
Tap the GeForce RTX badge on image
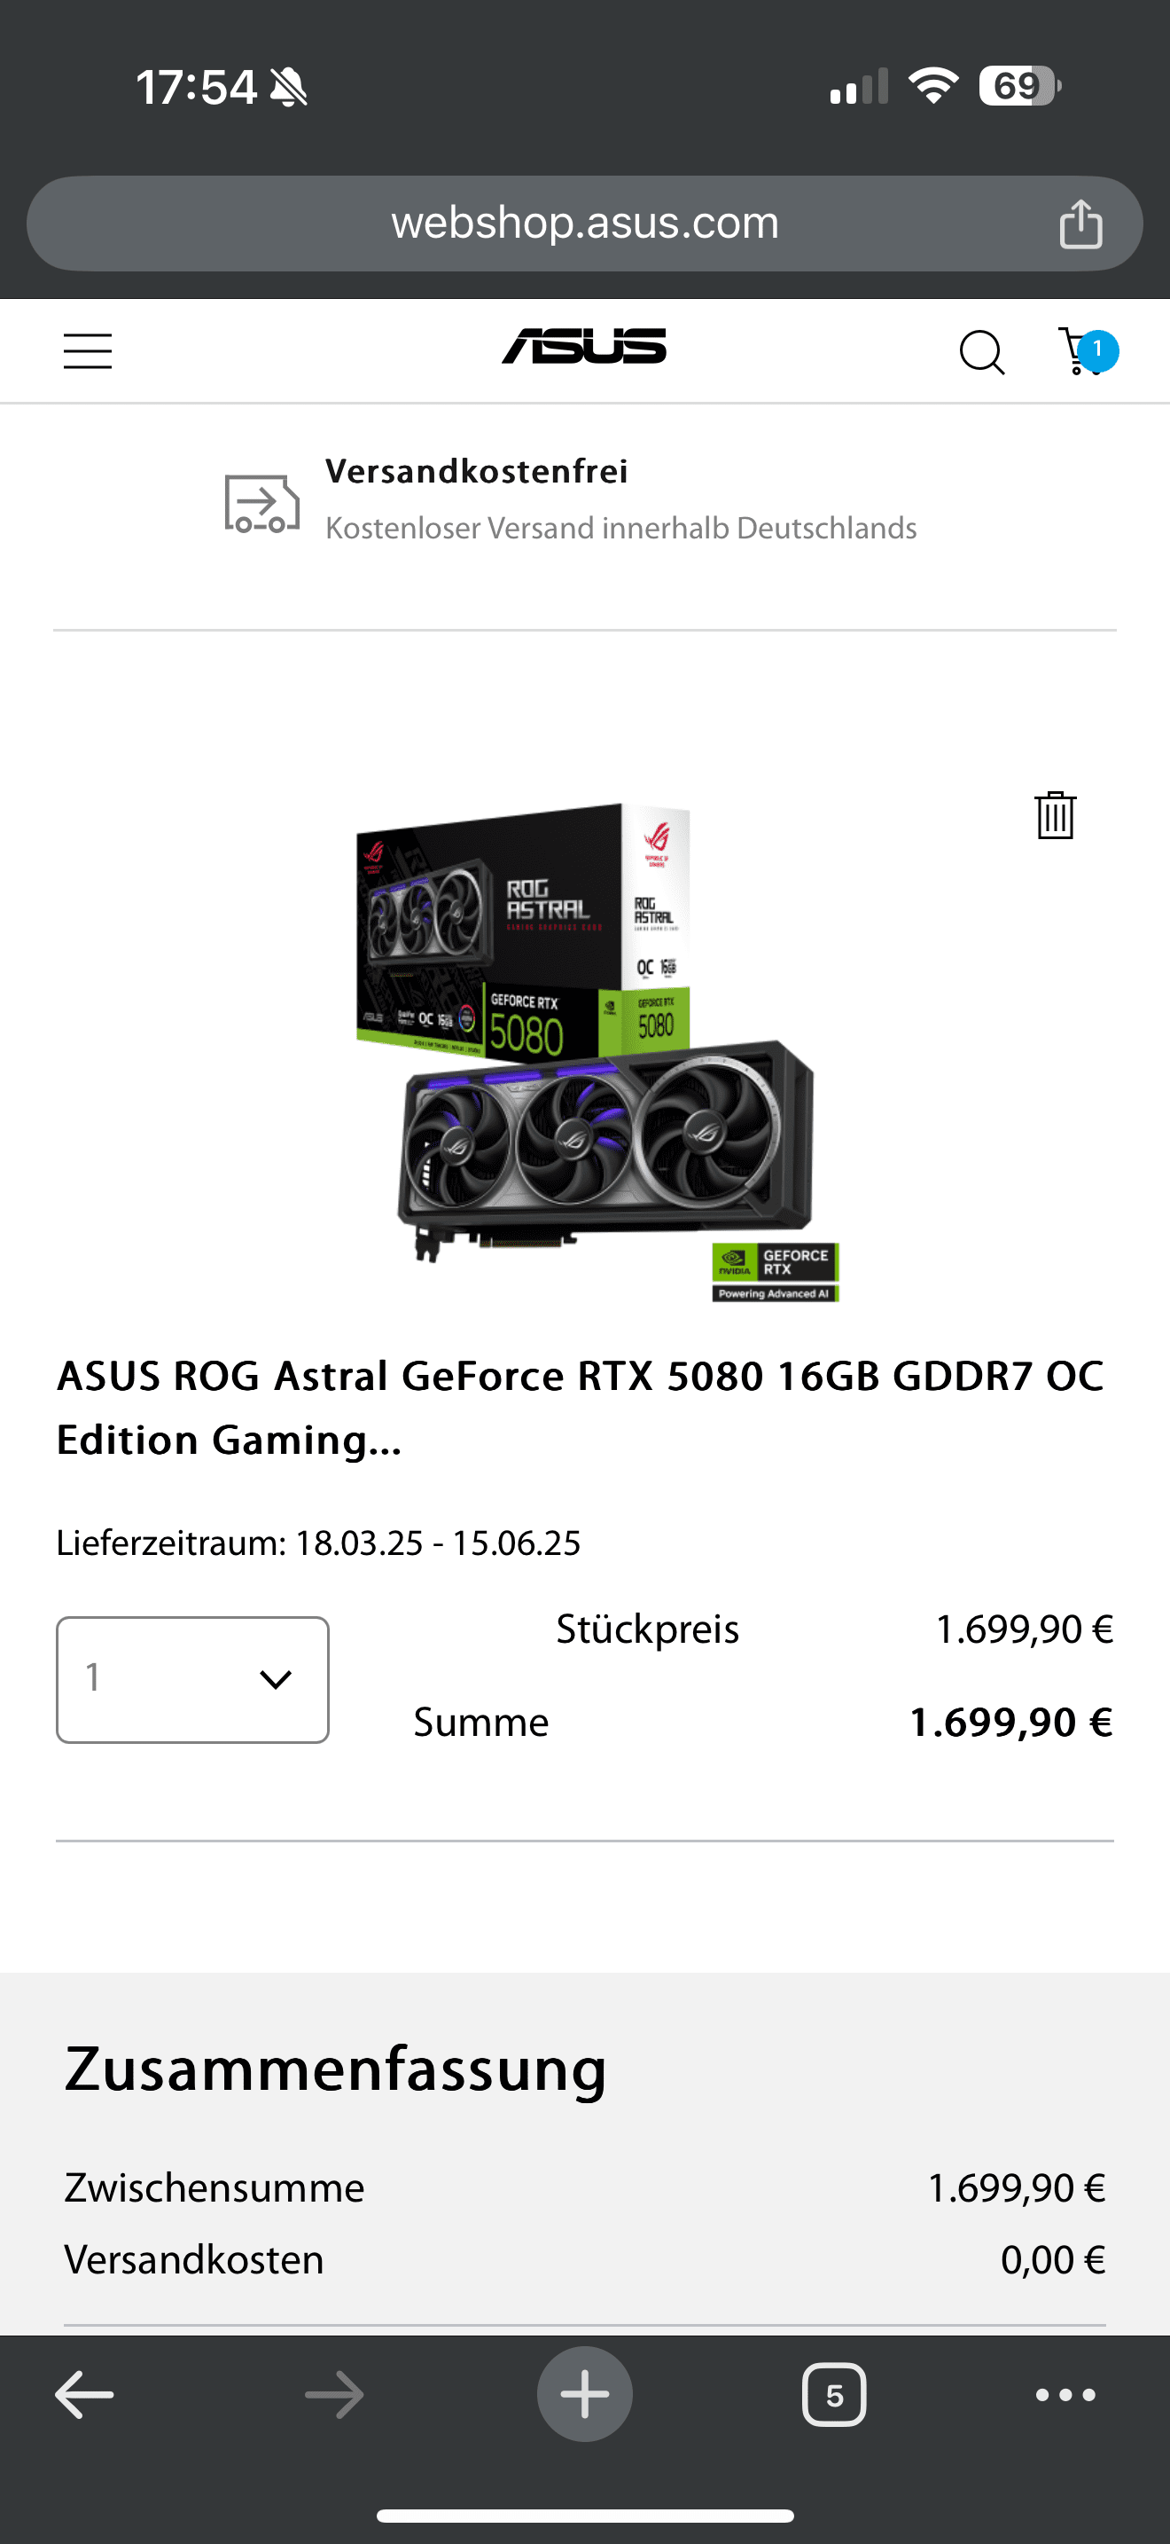coord(776,1272)
